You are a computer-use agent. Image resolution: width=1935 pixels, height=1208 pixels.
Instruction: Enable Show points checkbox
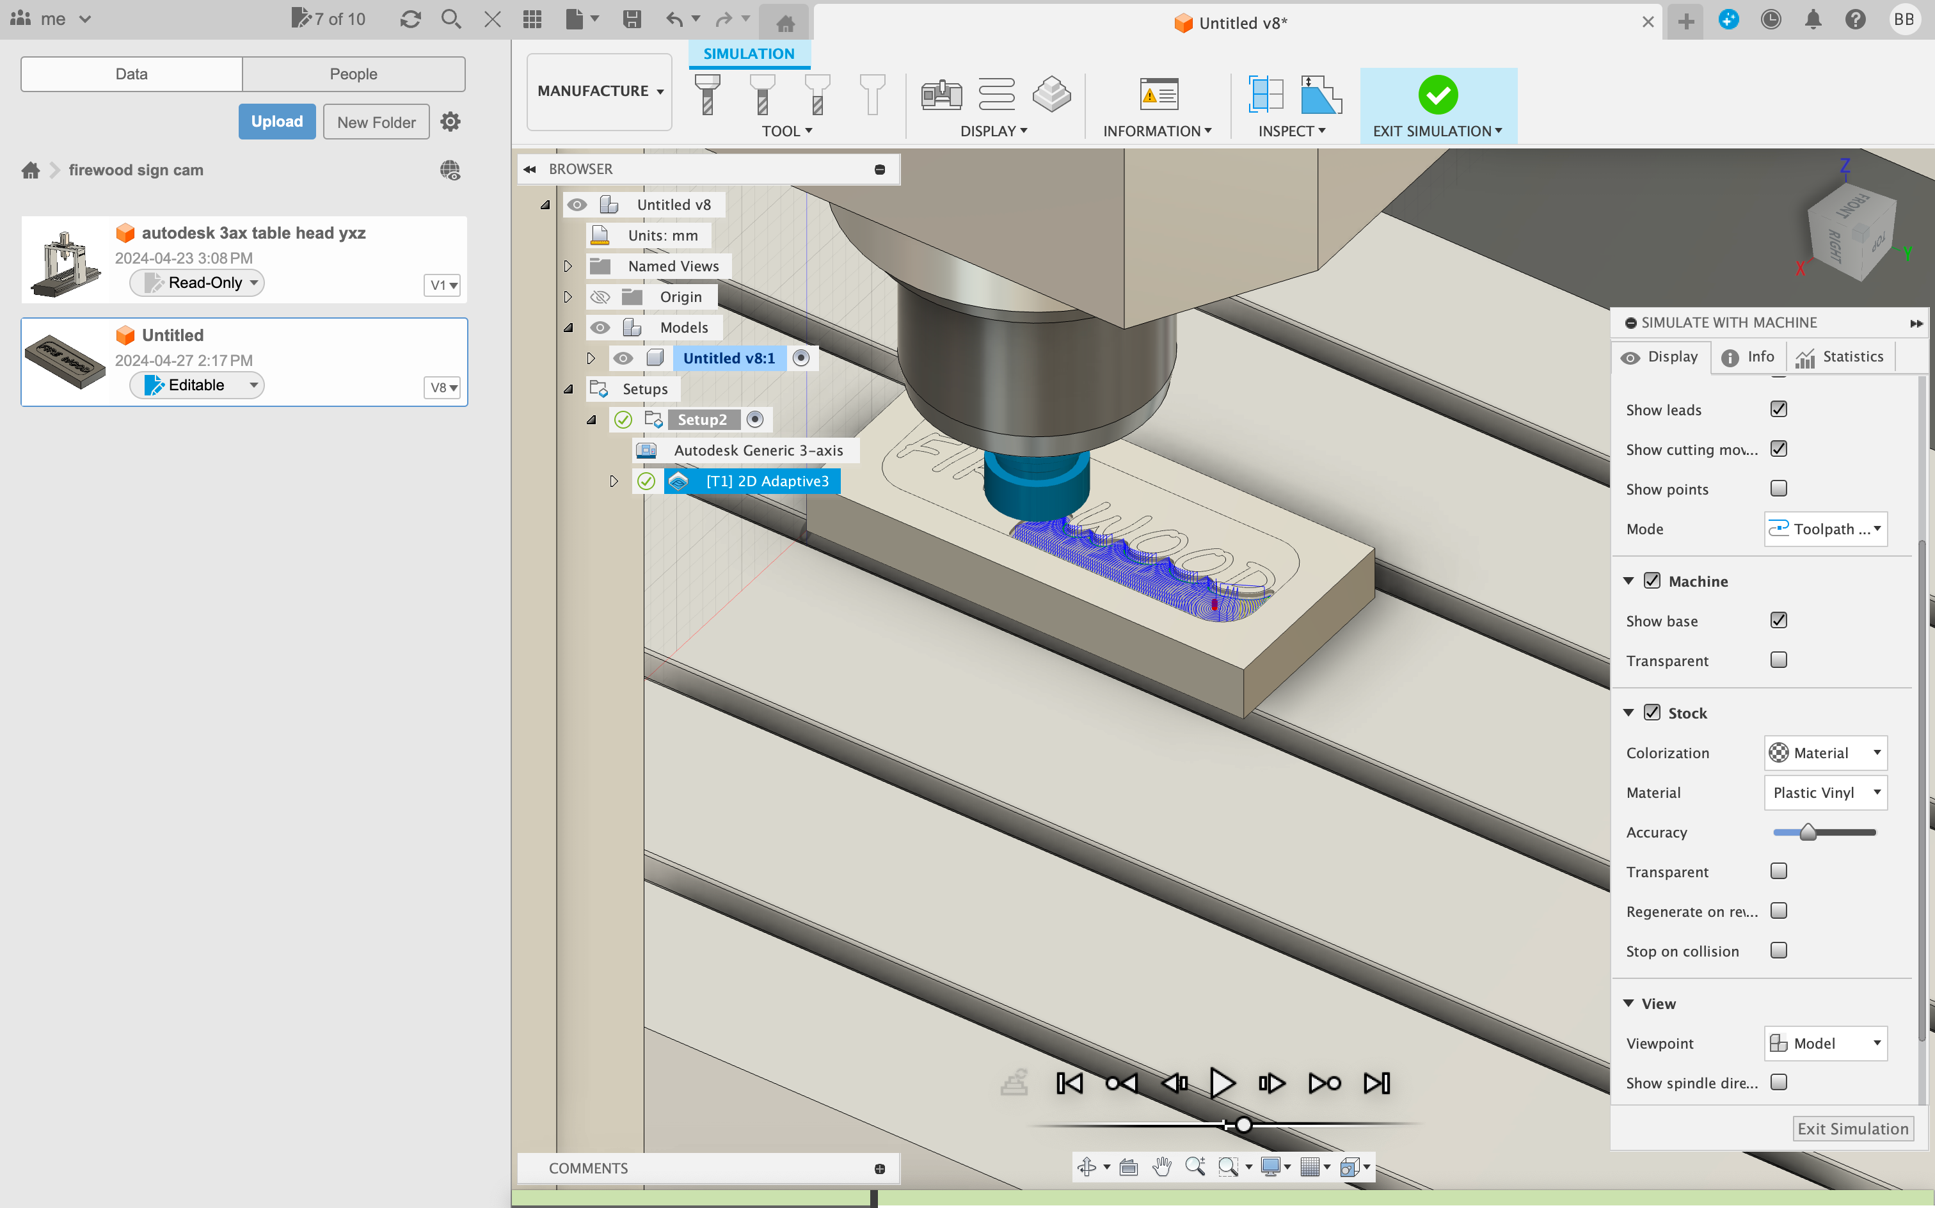tap(1780, 488)
